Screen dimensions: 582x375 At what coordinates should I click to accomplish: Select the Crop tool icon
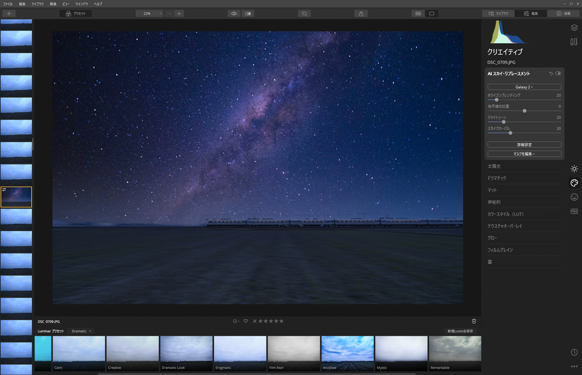coord(304,14)
